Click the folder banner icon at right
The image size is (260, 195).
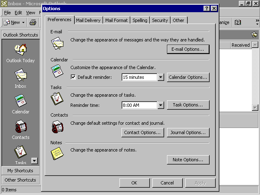click(x=254, y=35)
